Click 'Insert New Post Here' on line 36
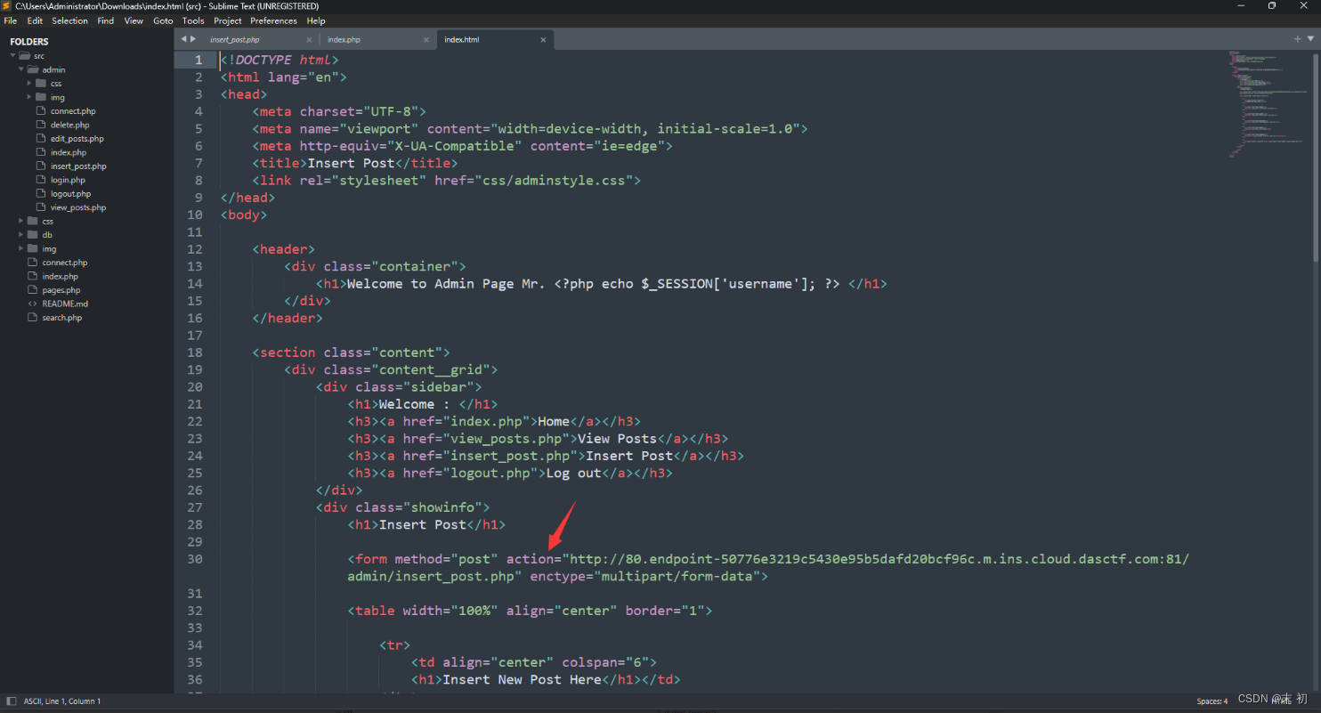 pyautogui.click(x=522, y=679)
